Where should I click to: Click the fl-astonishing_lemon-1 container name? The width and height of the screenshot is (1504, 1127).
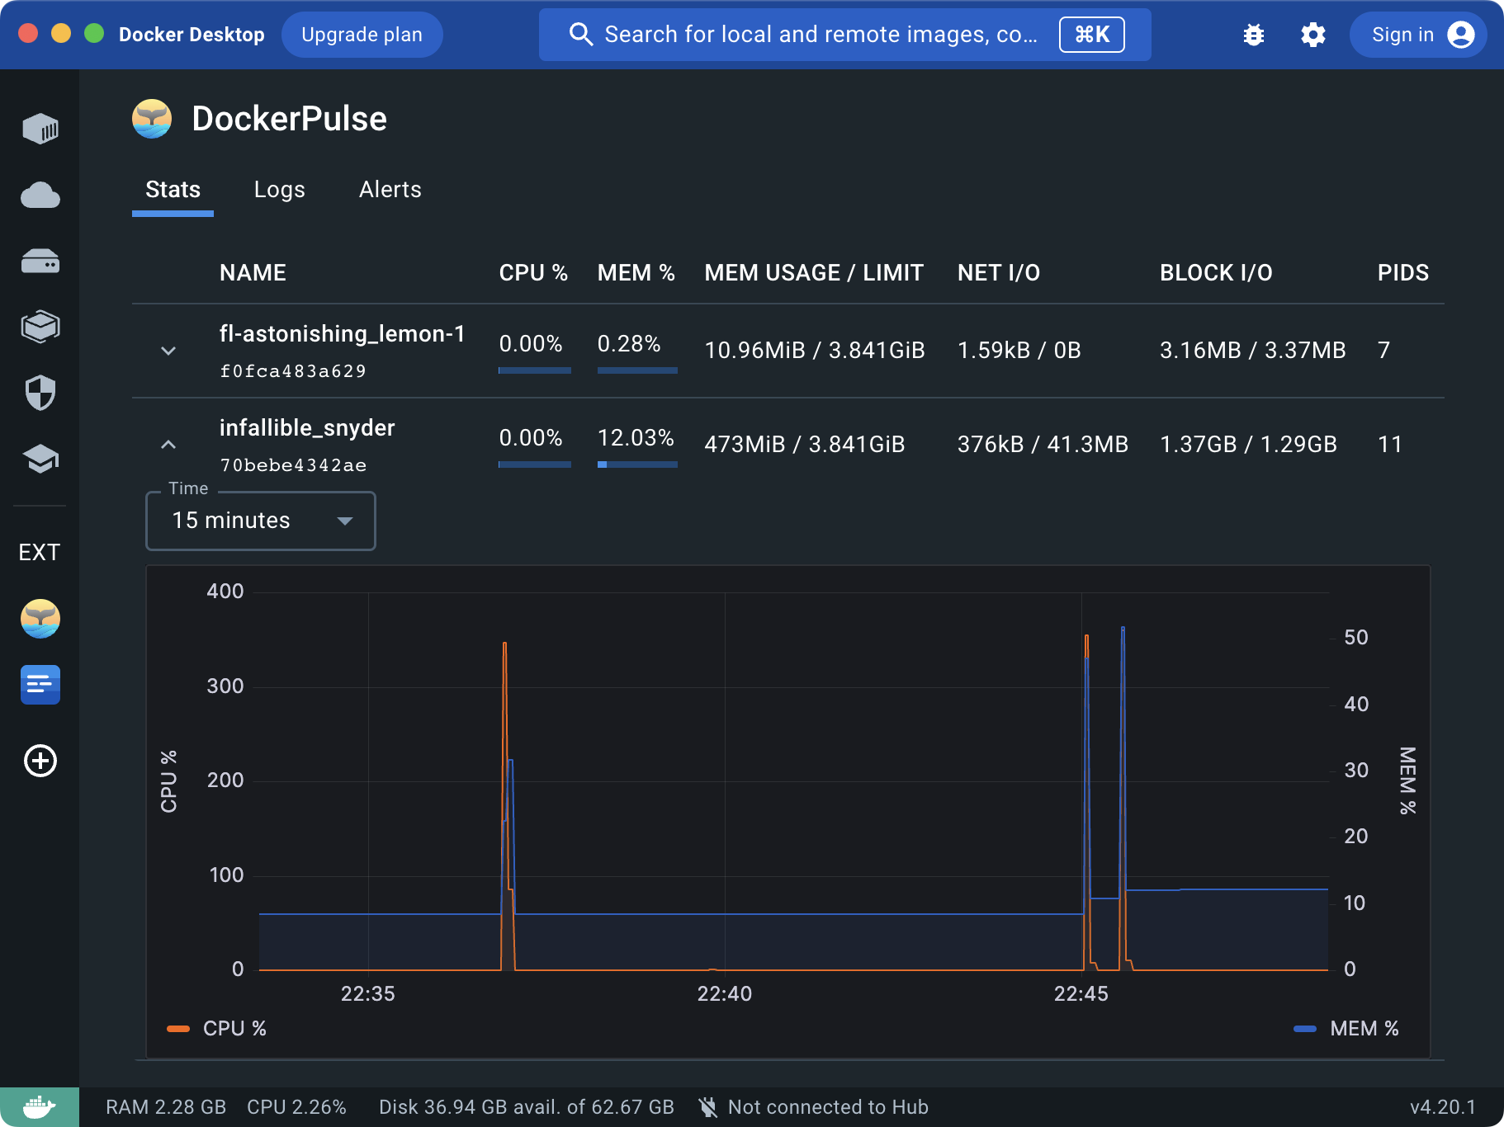click(x=343, y=333)
